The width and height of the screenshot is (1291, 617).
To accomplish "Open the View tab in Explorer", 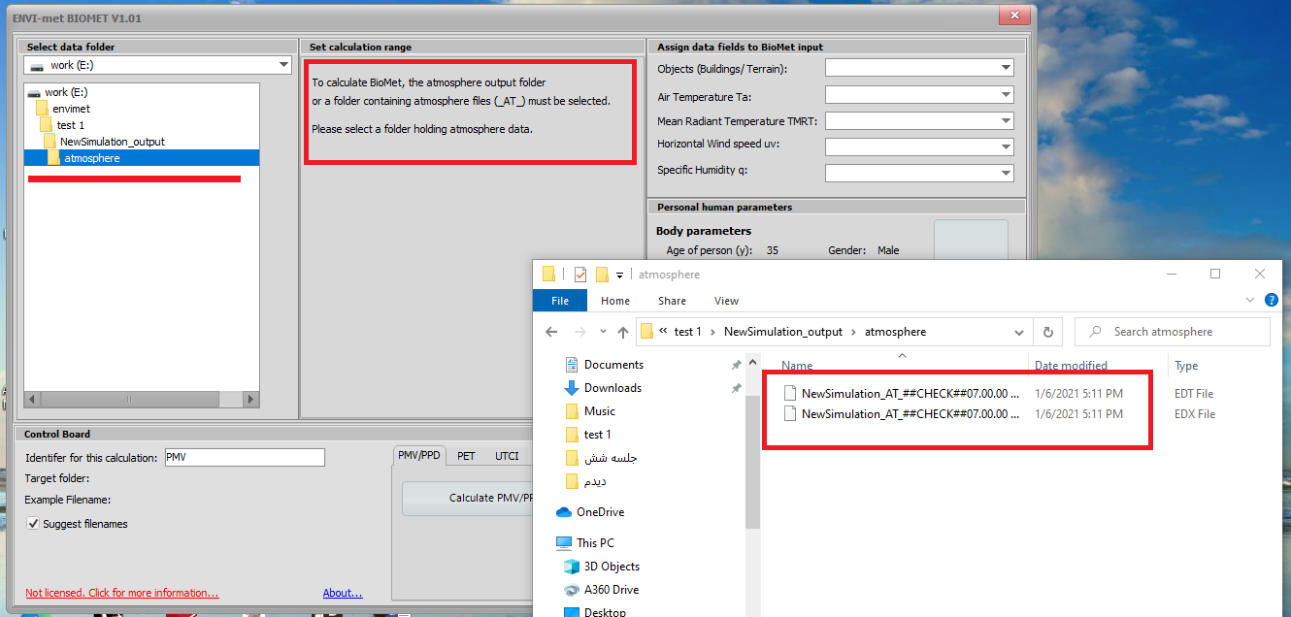I will (x=726, y=301).
